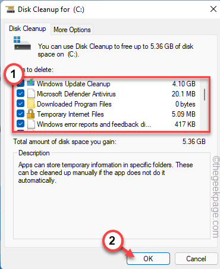Image resolution: width=220 pixels, height=269 pixels.
Task: Switch to the More Options tab
Action: [72, 30]
